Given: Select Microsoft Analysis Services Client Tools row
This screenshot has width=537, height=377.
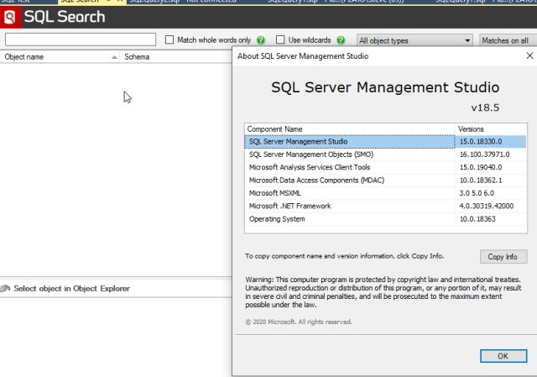Looking at the screenshot, I should 349,167.
